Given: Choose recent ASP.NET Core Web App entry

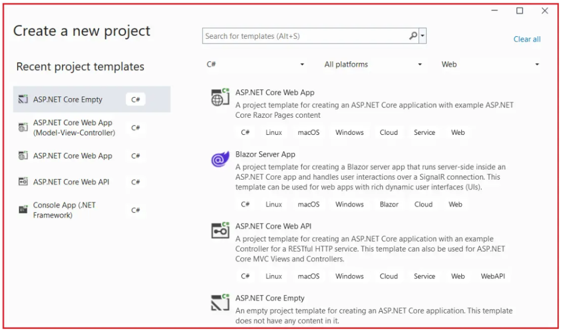Looking at the screenshot, I should pos(72,156).
